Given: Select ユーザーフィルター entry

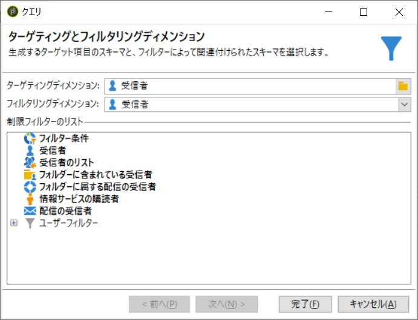Looking at the screenshot, I should (x=68, y=223).
